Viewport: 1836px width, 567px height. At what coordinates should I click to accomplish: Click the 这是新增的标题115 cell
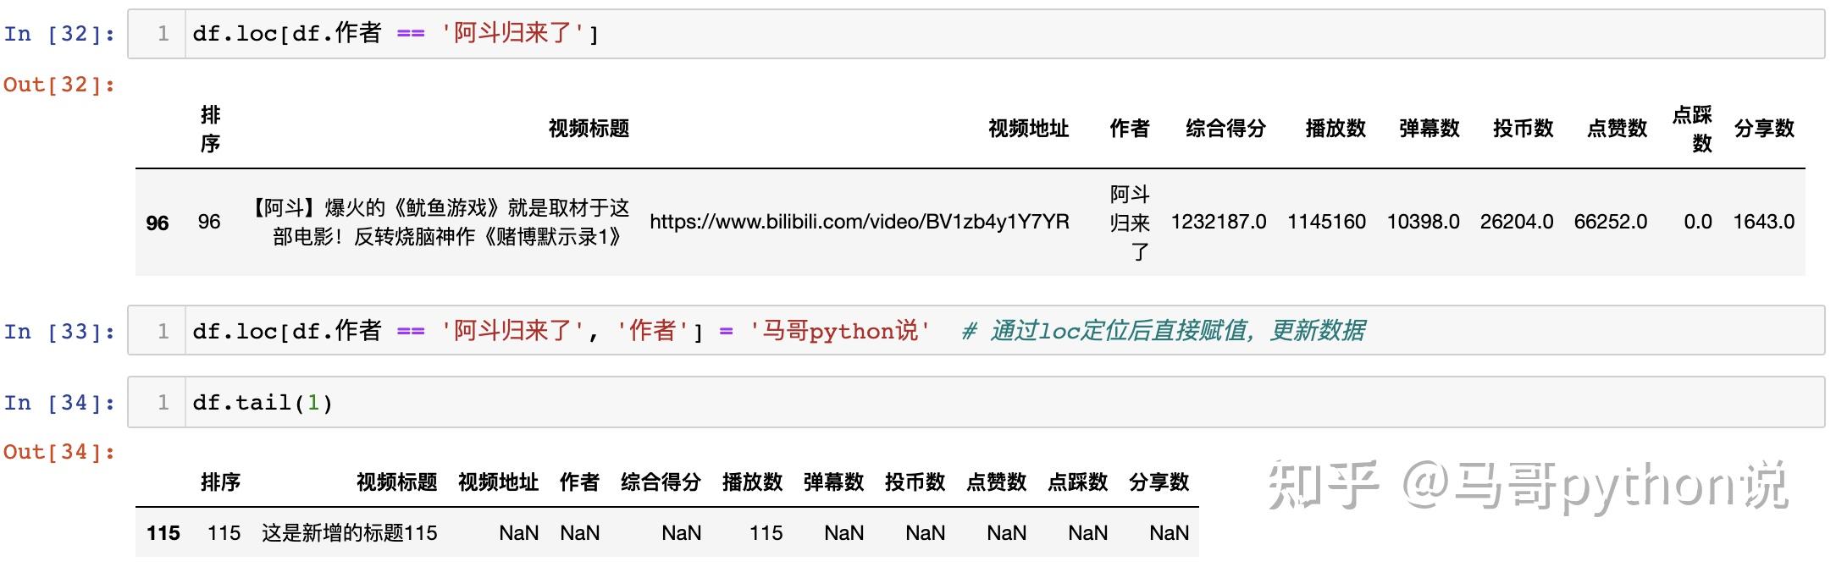(x=349, y=533)
